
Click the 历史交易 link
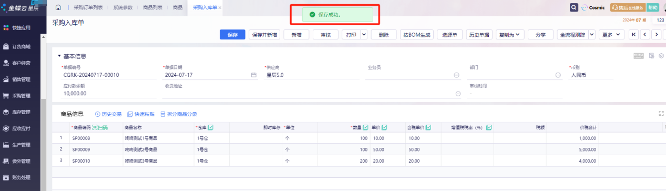pyautogui.click(x=108, y=114)
